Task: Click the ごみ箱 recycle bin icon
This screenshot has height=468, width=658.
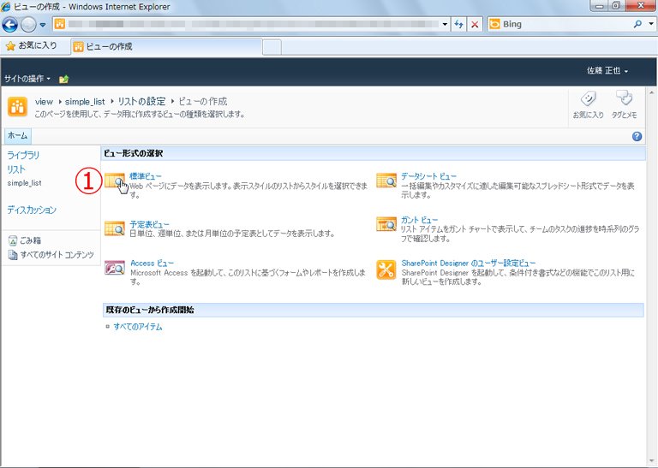Action: coord(13,240)
